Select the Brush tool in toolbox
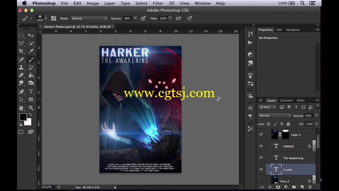339x191 pixels. (31, 59)
